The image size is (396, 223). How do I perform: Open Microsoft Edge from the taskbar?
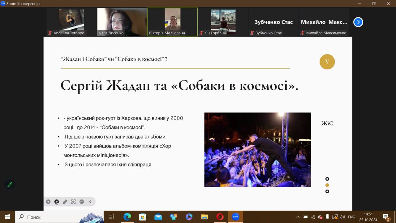[x=127, y=217]
